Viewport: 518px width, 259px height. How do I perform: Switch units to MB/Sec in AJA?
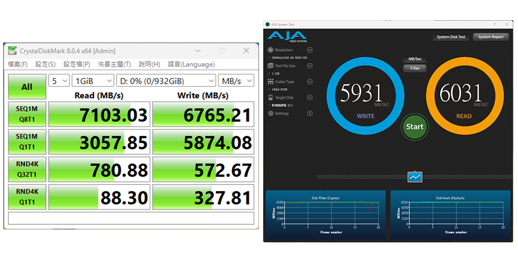coord(415,59)
